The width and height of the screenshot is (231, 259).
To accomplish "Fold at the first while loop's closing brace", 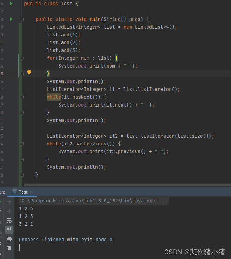I will (22, 113).
